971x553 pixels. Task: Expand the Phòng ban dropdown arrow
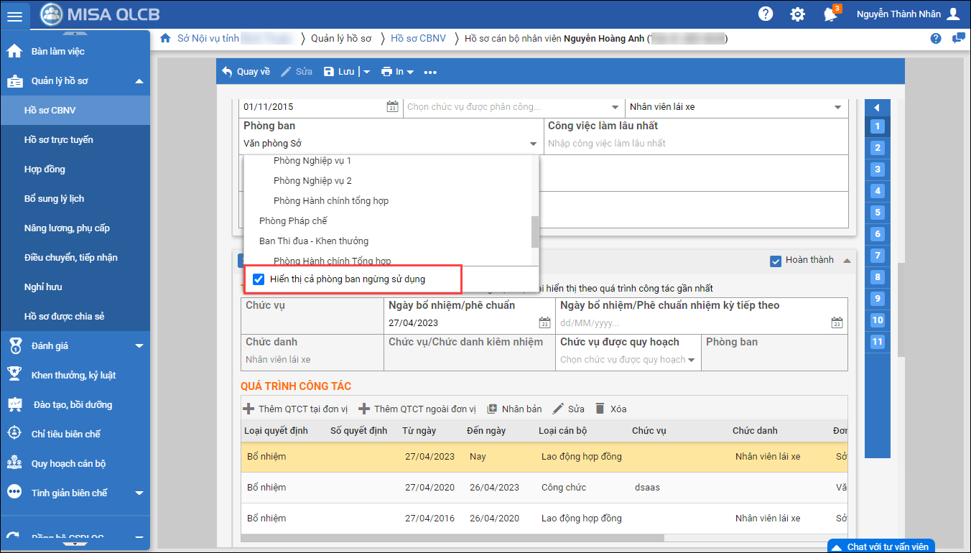[533, 144]
